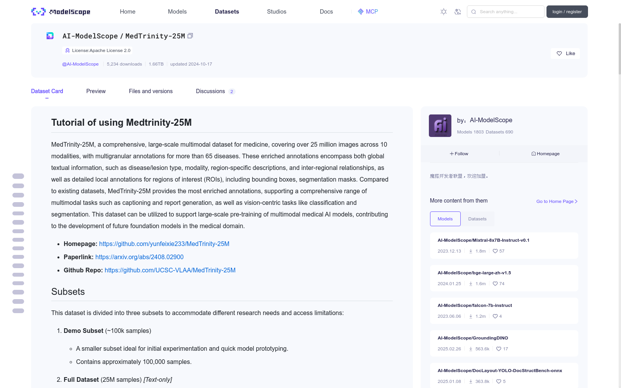This screenshot has width=621, height=388.
Task: Click the heart icon on falcon-7b-instruct card
Action: click(x=495, y=316)
